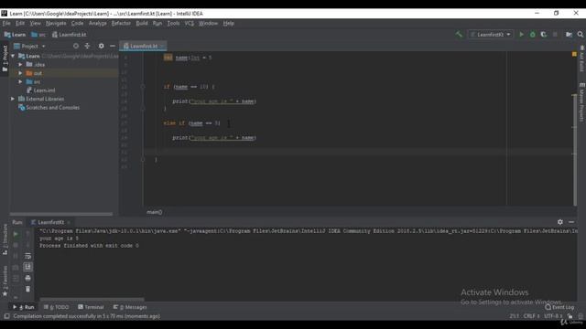Toggle the Favorites side tool window tab
The height and width of the screenshot is (329, 586).
click(x=5, y=281)
